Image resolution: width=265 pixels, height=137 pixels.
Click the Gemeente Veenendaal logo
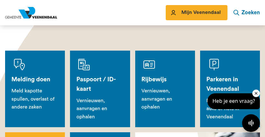pyautogui.click(x=31, y=13)
